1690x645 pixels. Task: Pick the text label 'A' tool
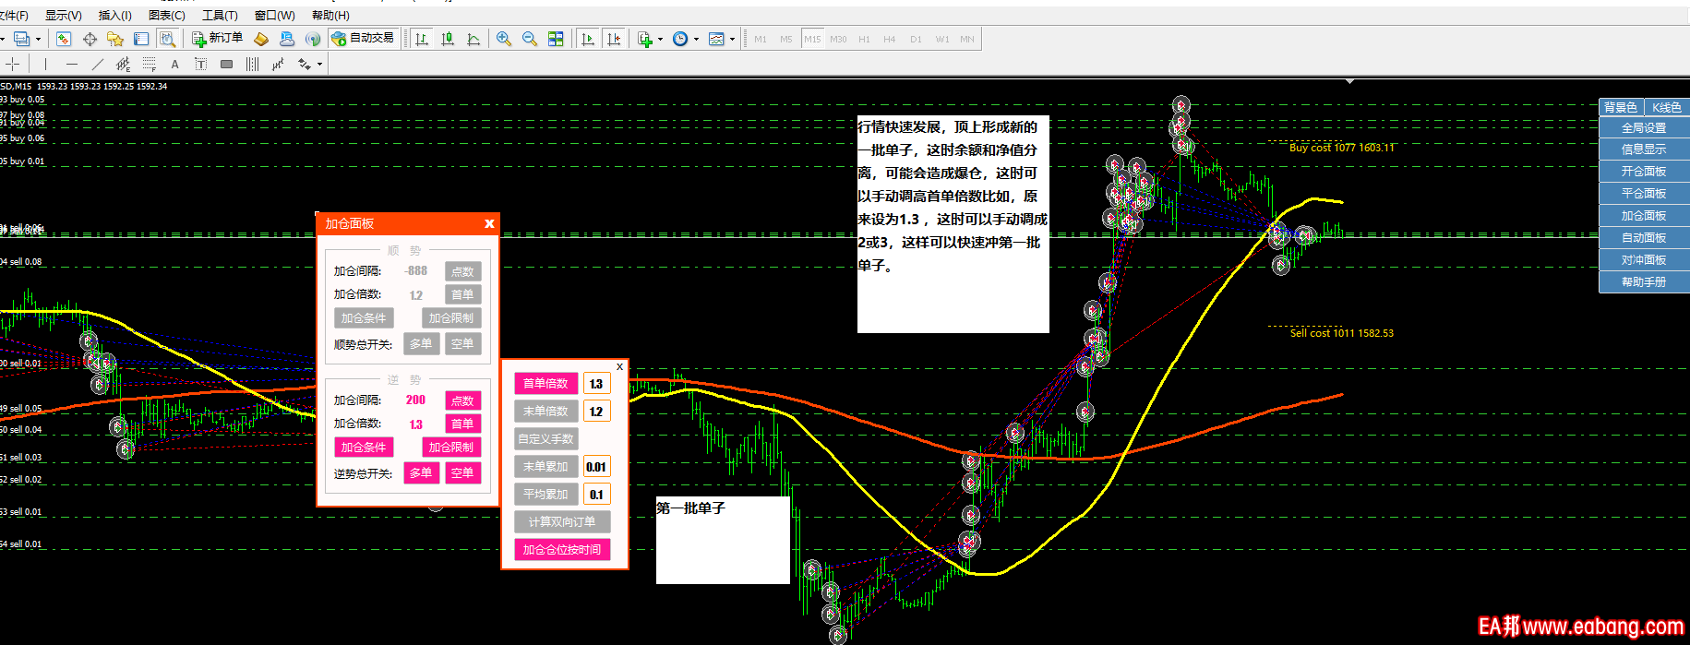[174, 64]
